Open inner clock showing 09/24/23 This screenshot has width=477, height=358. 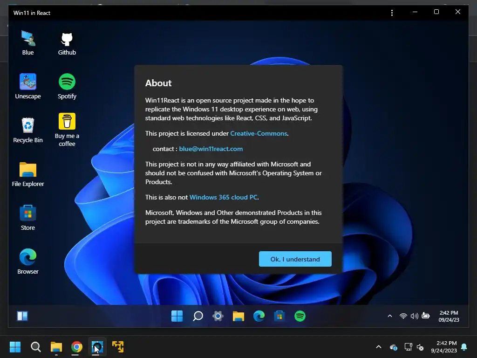coord(449,317)
